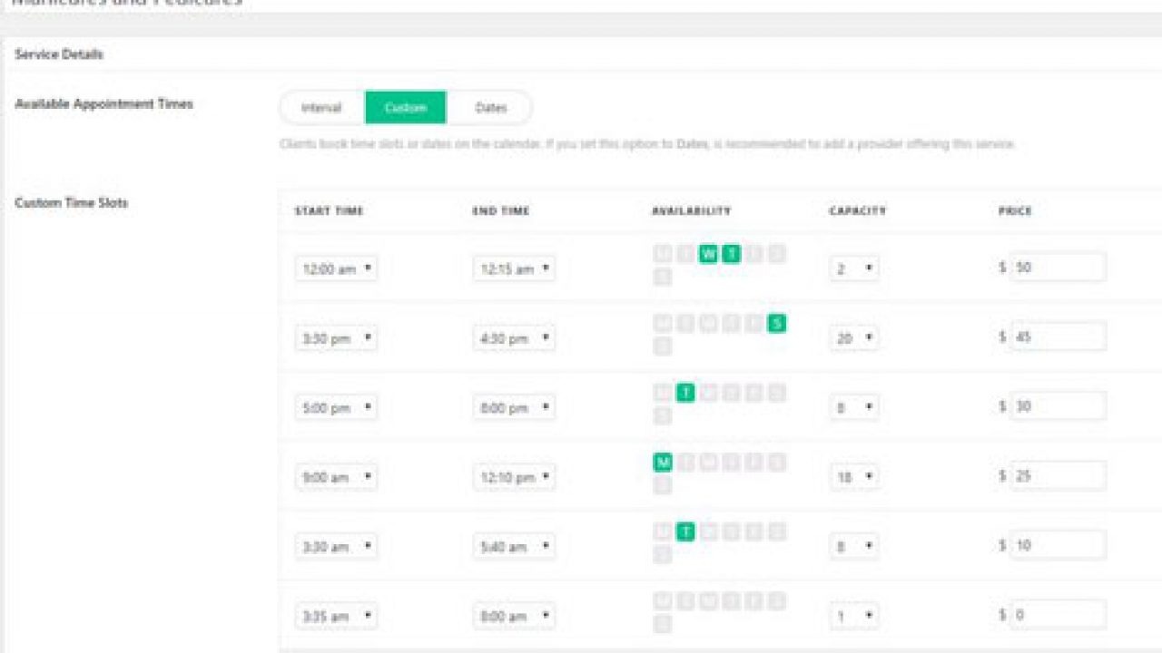
Task: Enable Sunday for the 3:35 am slot
Action: [x=663, y=624]
